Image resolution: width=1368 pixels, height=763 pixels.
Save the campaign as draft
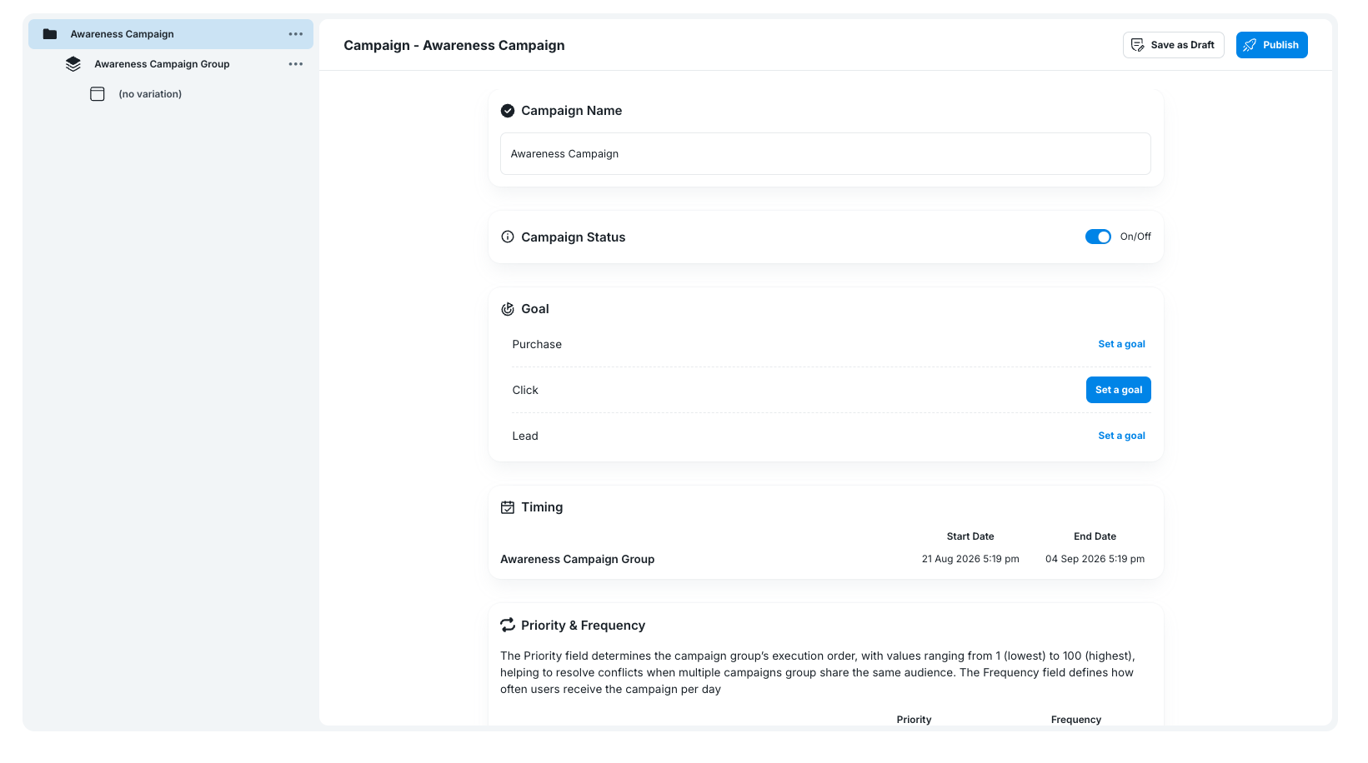(x=1173, y=45)
